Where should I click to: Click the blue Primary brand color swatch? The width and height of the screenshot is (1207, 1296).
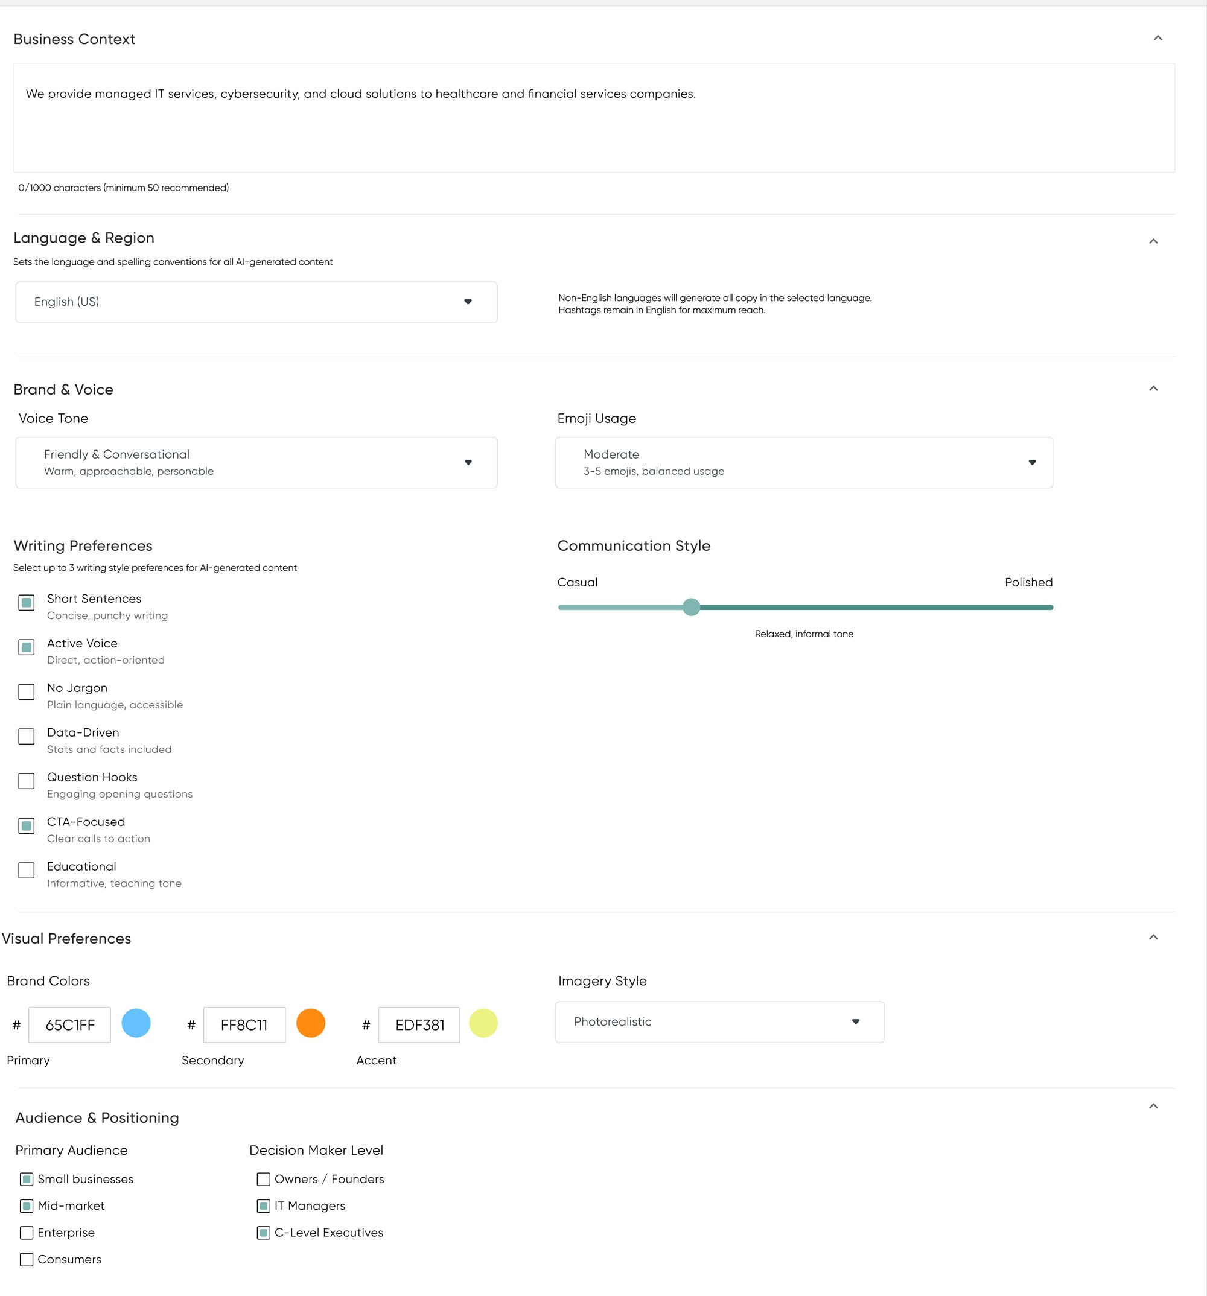[x=137, y=1023]
